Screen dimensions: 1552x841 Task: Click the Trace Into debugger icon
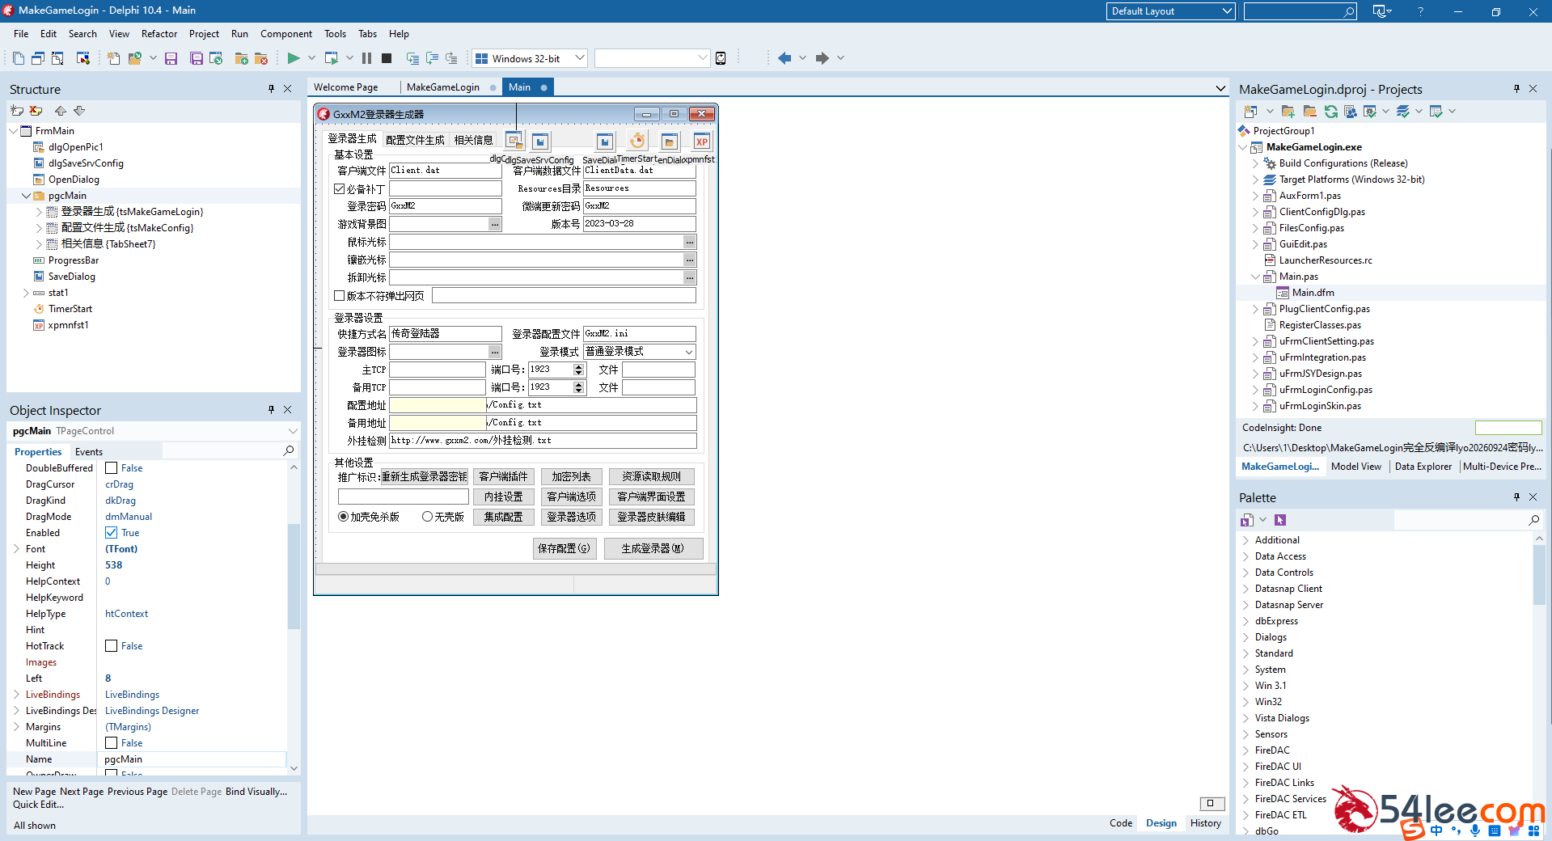(412, 58)
